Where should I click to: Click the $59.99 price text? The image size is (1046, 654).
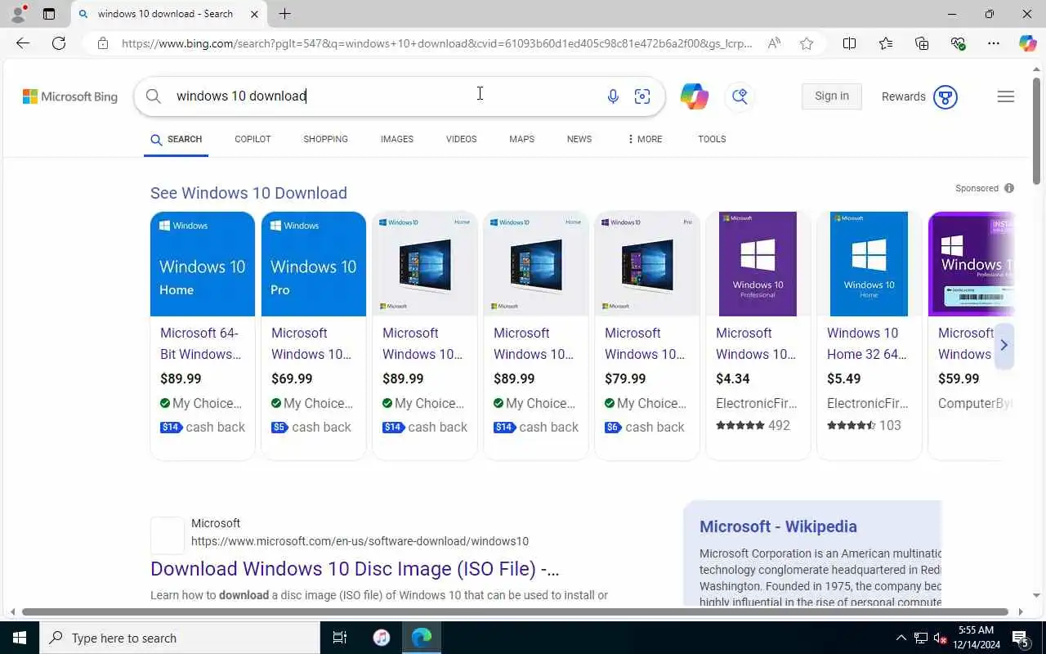(x=959, y=379)
